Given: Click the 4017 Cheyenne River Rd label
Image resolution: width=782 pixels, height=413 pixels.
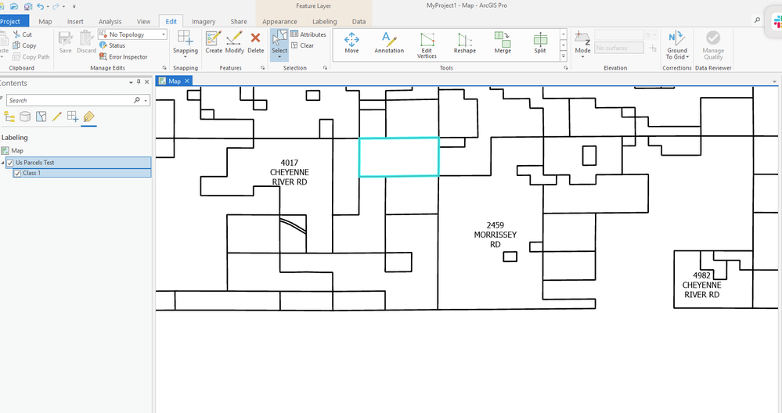Looking at the screenshot, I should click(x=290, y=172).
